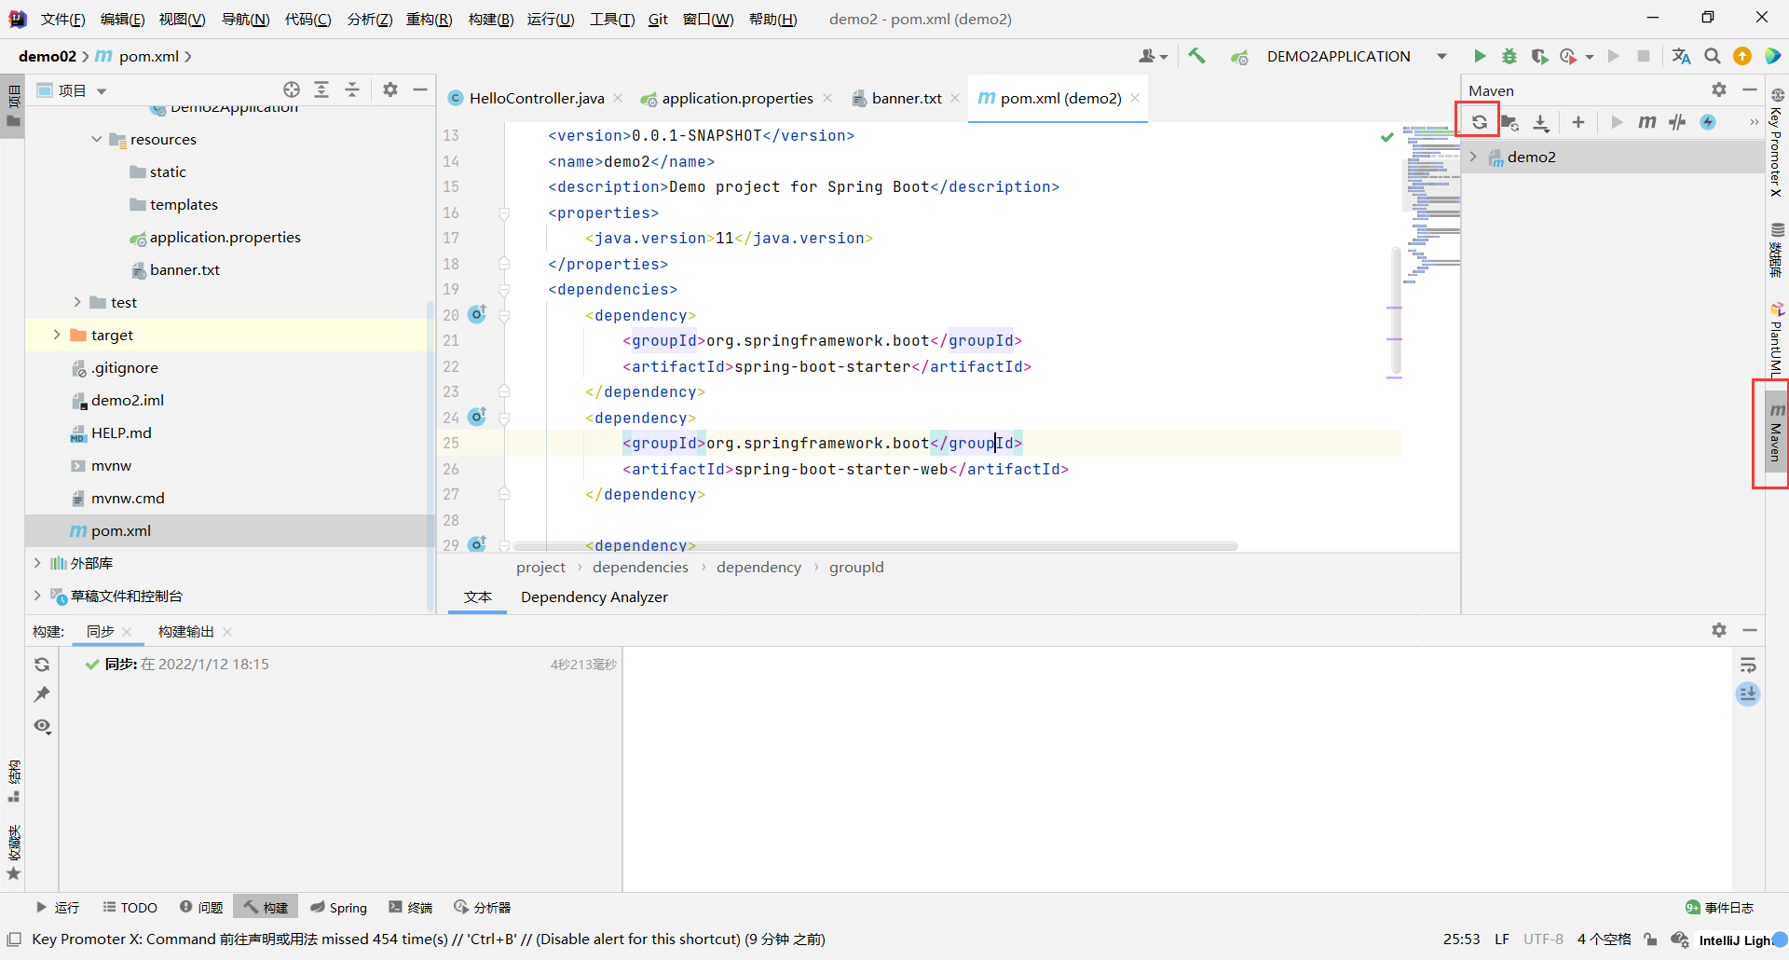Expand external libraries node
The image size is (1789, 960).
37,563
